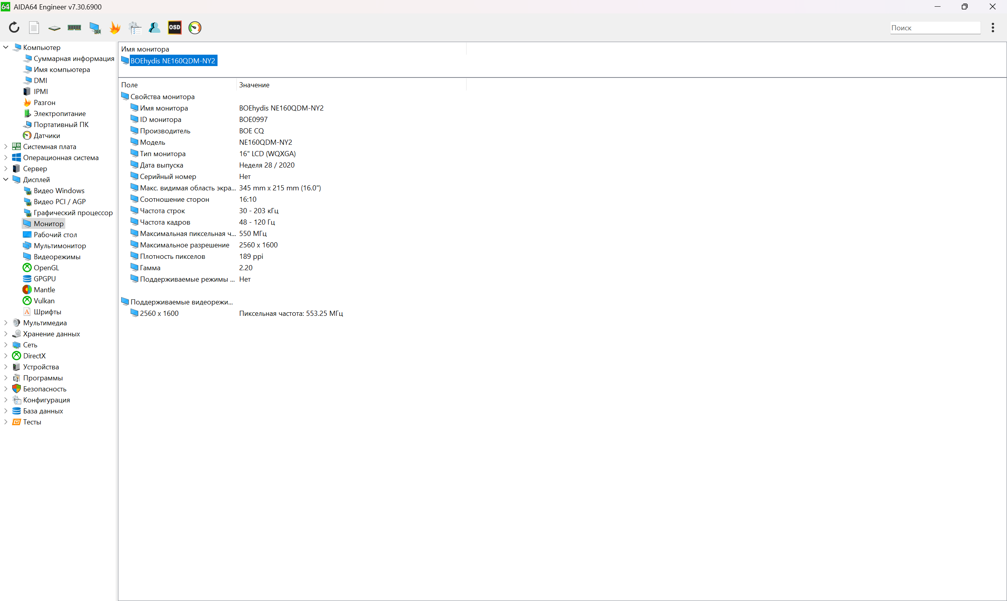Collapse the Компьютер tree node
This screenshot has width=1007, height=601.
6,47
